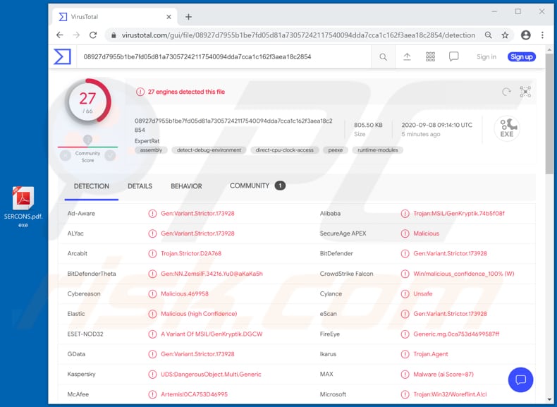Open the browser profile avatar icon

click(x=526, y=35)
